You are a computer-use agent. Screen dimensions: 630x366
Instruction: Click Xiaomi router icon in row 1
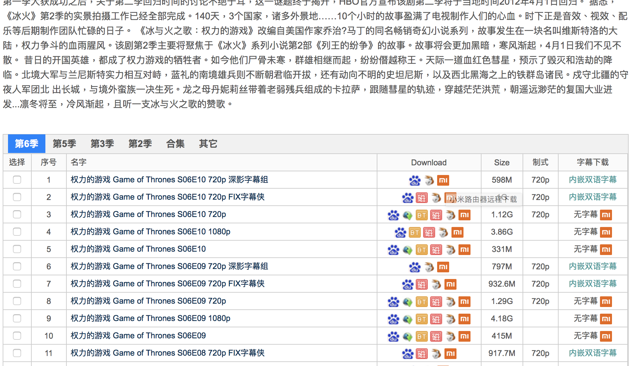tap(443, 180)
